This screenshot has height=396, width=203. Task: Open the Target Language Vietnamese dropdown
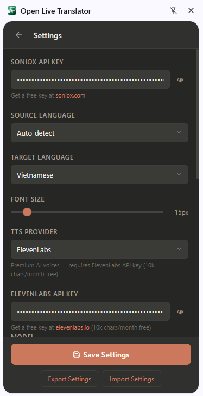tap(100, 174)
